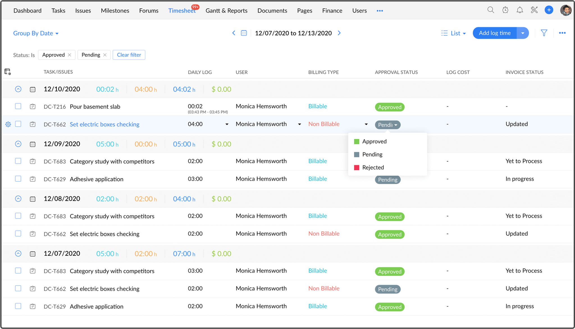
Task: Select Rejected from the approval status menu
Action: (x=373, y=167)
